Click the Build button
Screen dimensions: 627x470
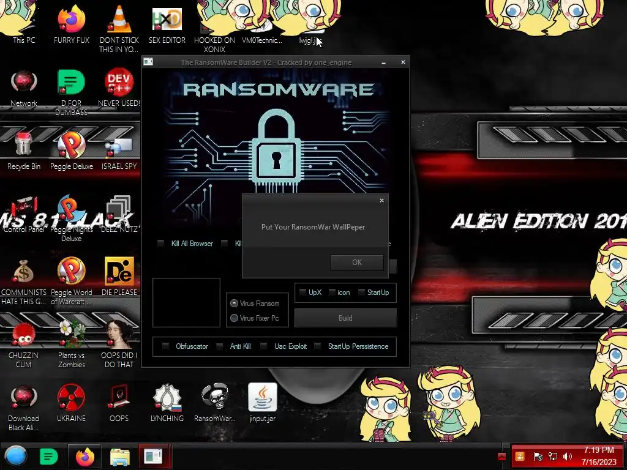coord(345,318)
